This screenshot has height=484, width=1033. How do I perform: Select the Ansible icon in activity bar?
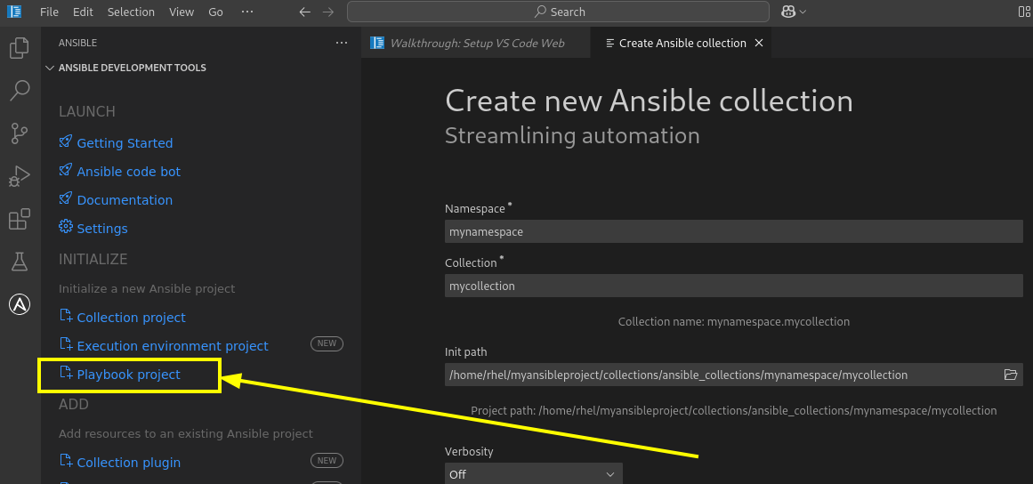click(19, 304)
